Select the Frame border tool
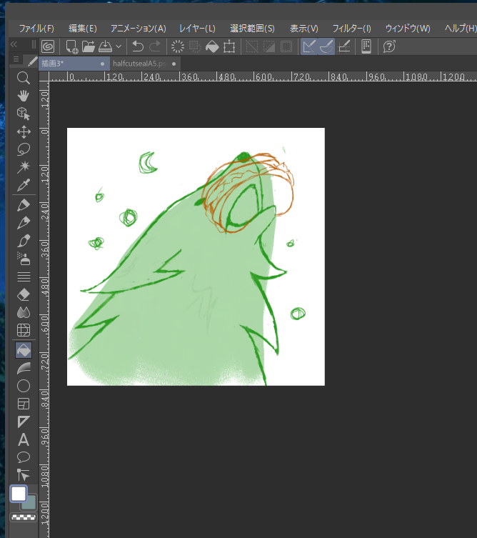 click(x=24, y=404)
